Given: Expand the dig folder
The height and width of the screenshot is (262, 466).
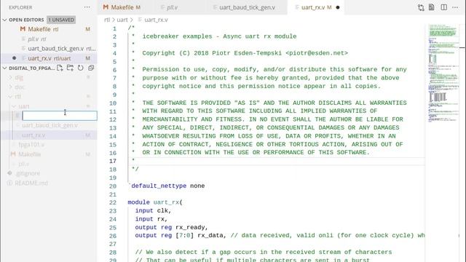Looking at the screenshot, I should [x=10, y=78].
